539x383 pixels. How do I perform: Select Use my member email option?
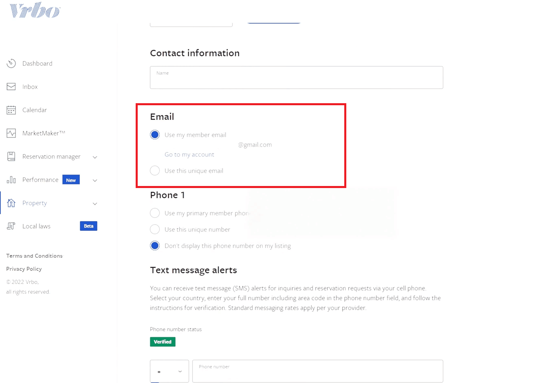[x=155, y=135]
